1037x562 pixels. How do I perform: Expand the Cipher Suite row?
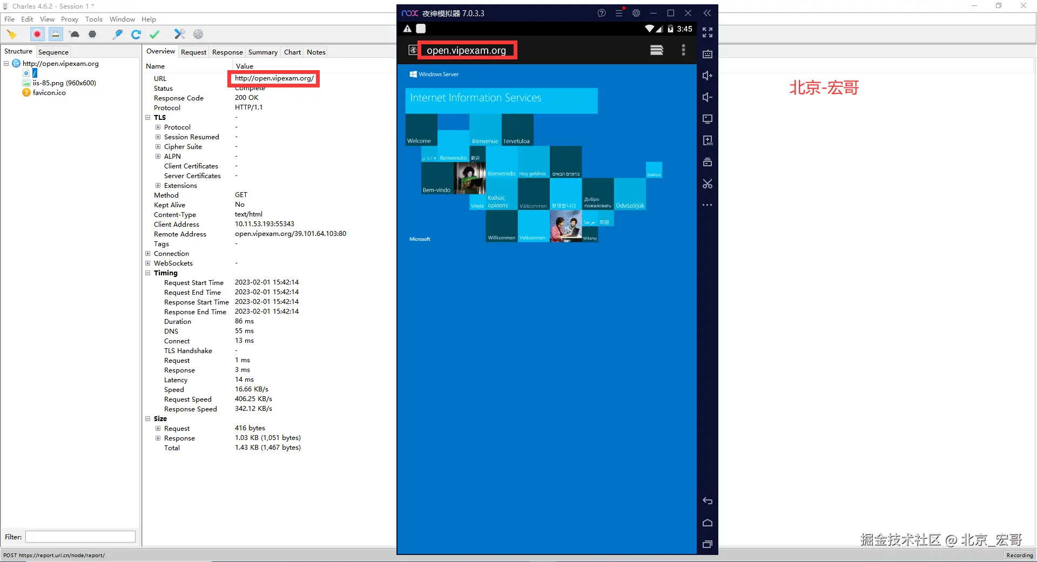tap(158, 147)
